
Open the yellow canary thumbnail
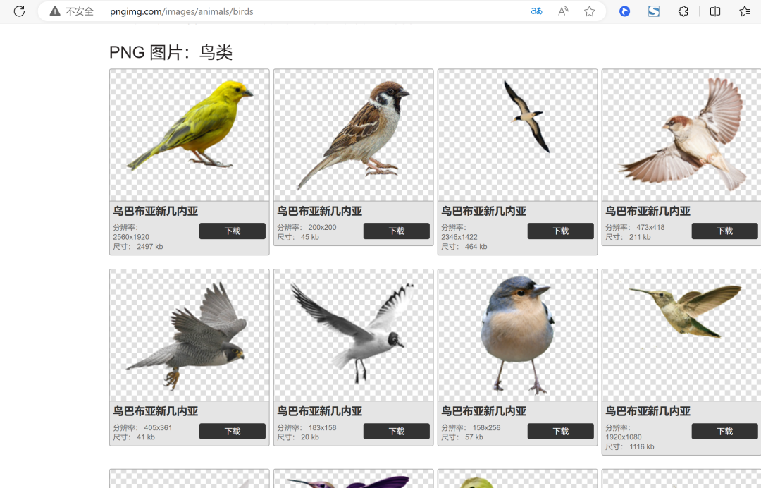coord(190,135)
